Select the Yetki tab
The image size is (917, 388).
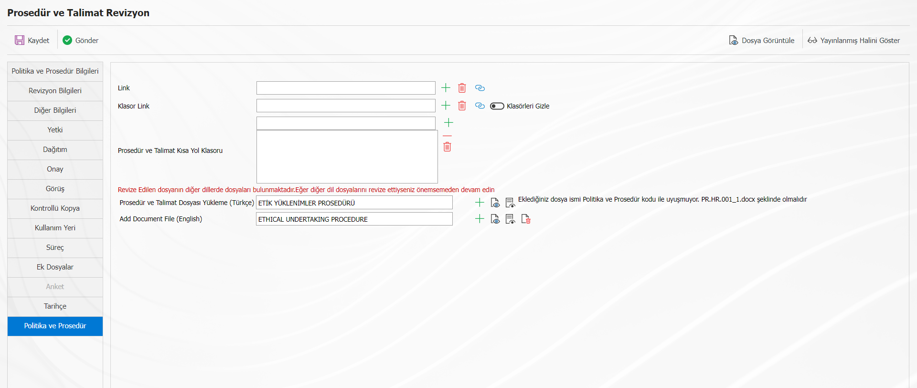click(55, 130)
